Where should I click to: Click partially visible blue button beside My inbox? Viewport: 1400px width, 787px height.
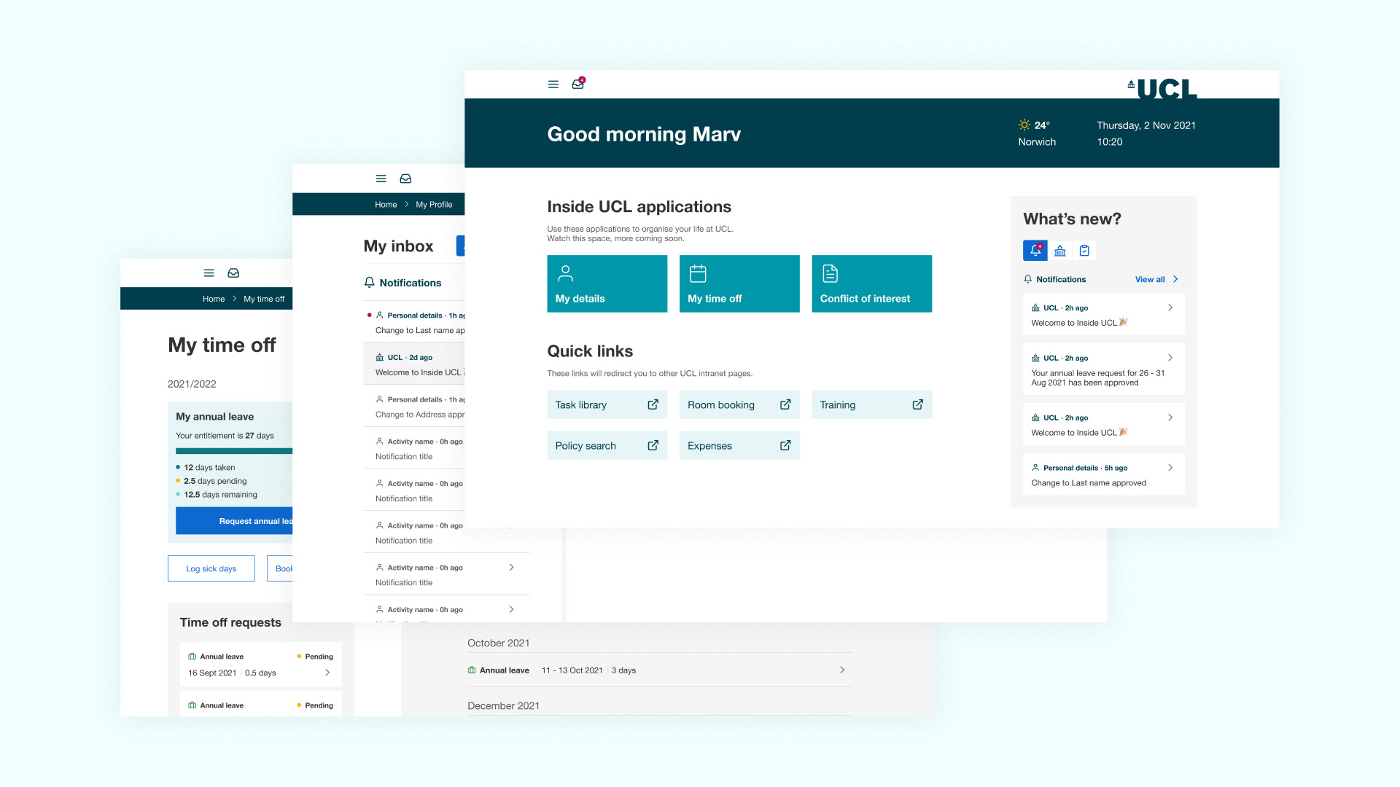point(460,246)
